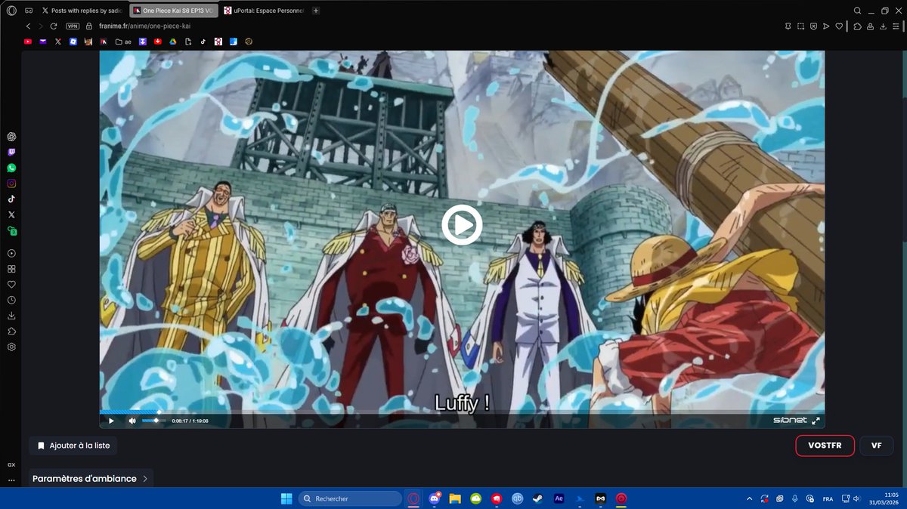Go back to the previous page
Viewport: 907px width, 509px height.
(28, 26)
